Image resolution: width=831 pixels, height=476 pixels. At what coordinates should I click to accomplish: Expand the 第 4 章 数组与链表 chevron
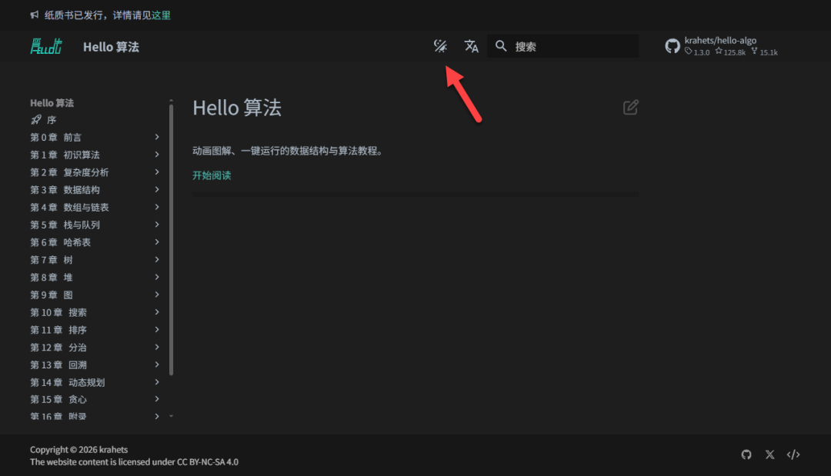pyautogui.click(x=157, y=207)
